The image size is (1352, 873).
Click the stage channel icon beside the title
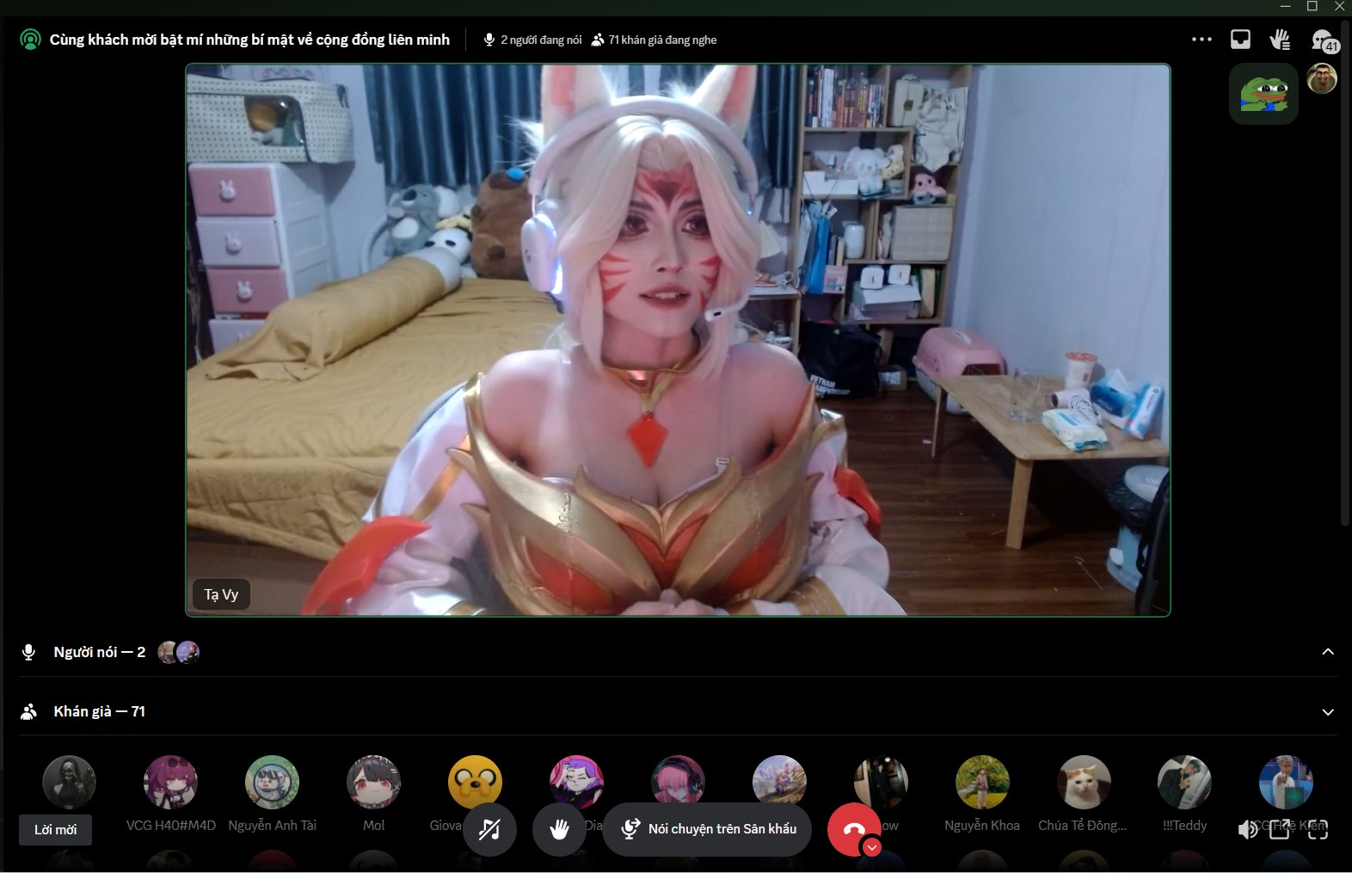(x=30, y=40)
